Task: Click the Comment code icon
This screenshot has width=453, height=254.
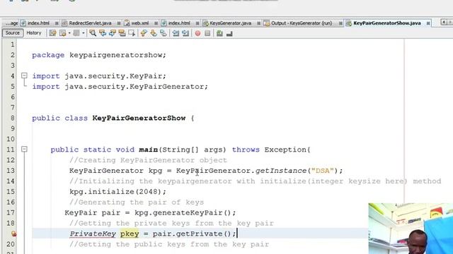Action: pos(219,33)
